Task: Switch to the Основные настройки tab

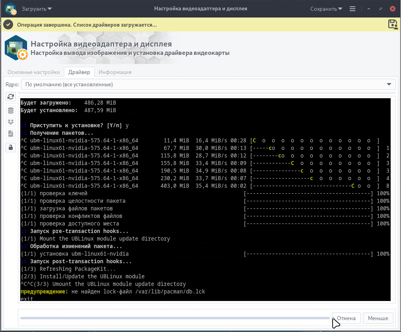Action: (33, 72)
